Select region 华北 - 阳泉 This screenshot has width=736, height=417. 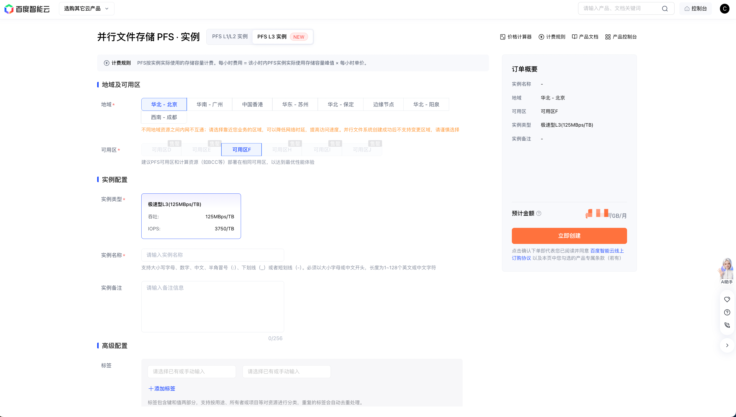click(426, 104)
